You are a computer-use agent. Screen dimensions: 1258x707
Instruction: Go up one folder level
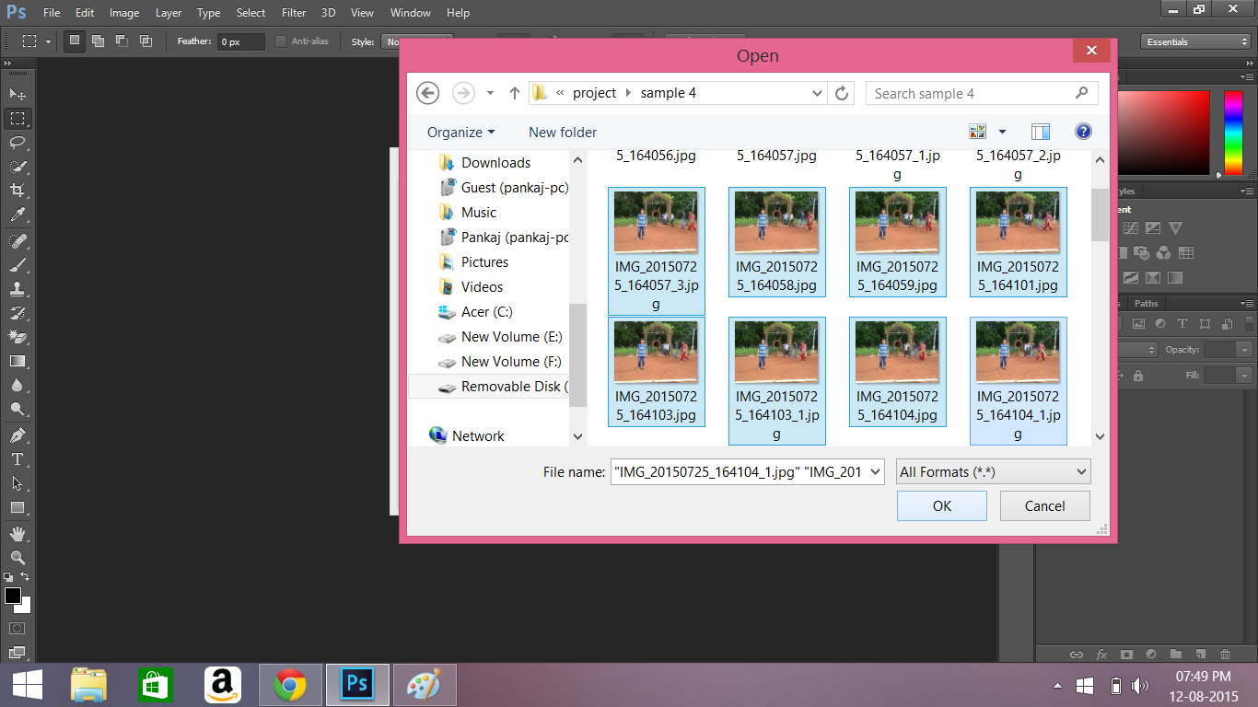[515, 93]
